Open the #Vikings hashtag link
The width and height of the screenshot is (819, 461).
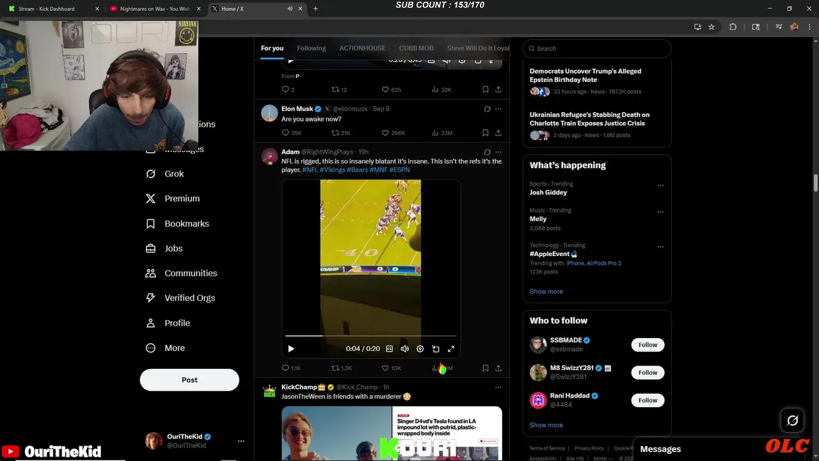coord(332,170)
